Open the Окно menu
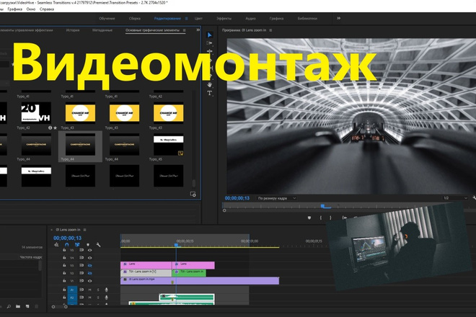The image size is (476, 317). point(31,9)
